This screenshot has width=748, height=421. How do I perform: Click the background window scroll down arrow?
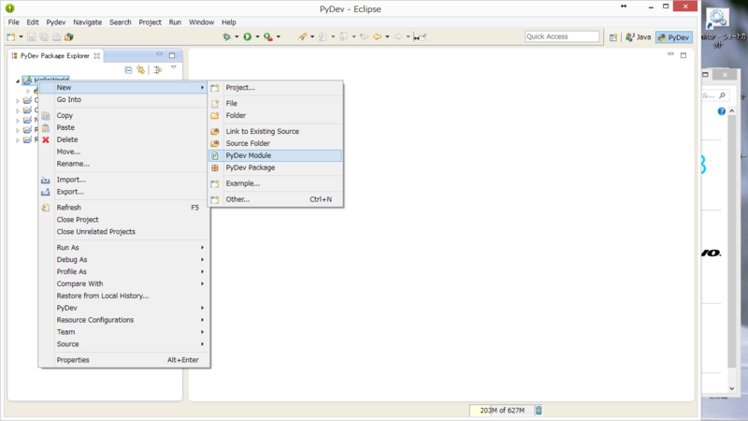tap(732, 388)
